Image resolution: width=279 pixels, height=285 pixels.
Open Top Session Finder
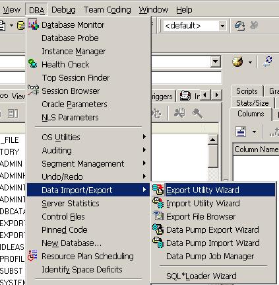pyautogui.click(x=89, y=78)
